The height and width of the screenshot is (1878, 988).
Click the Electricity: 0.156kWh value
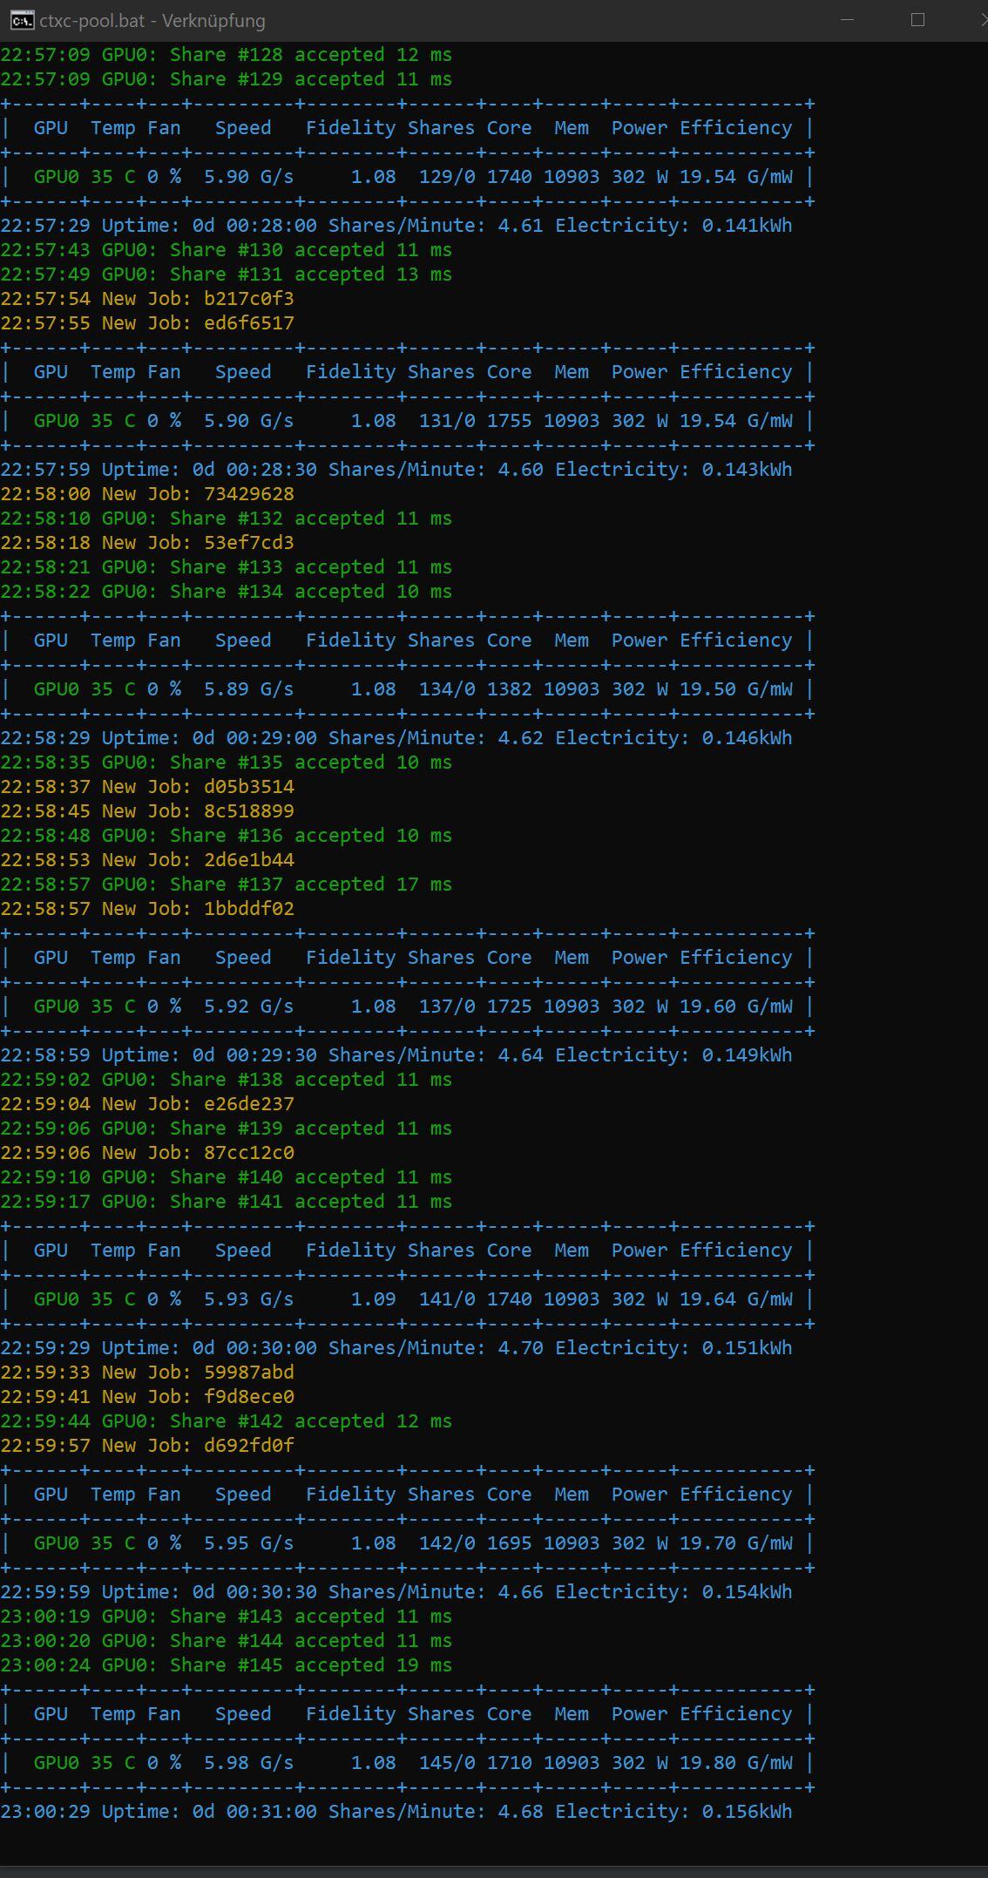pyautogui.click(x=673, y=1812)
